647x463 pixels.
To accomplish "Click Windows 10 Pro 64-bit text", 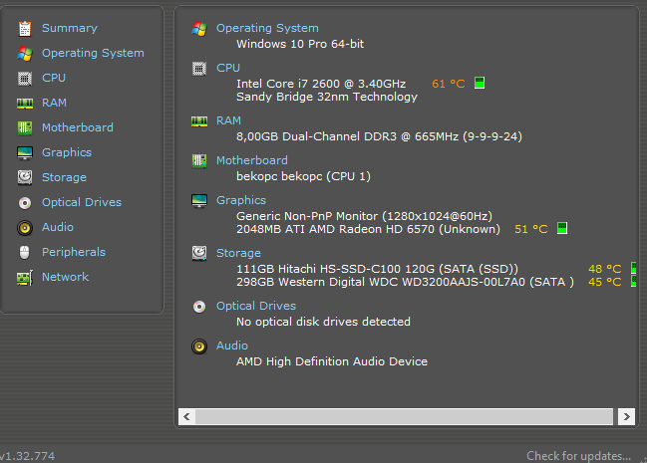I will pyautogui.click(x=300, y=44).
